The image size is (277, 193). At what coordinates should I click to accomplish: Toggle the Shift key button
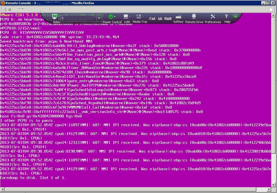(168, 18)
